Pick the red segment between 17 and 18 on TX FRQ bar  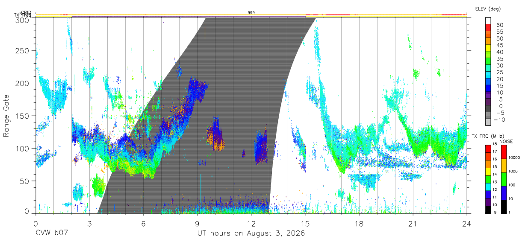pyautogui.click(x=488, y=149)
